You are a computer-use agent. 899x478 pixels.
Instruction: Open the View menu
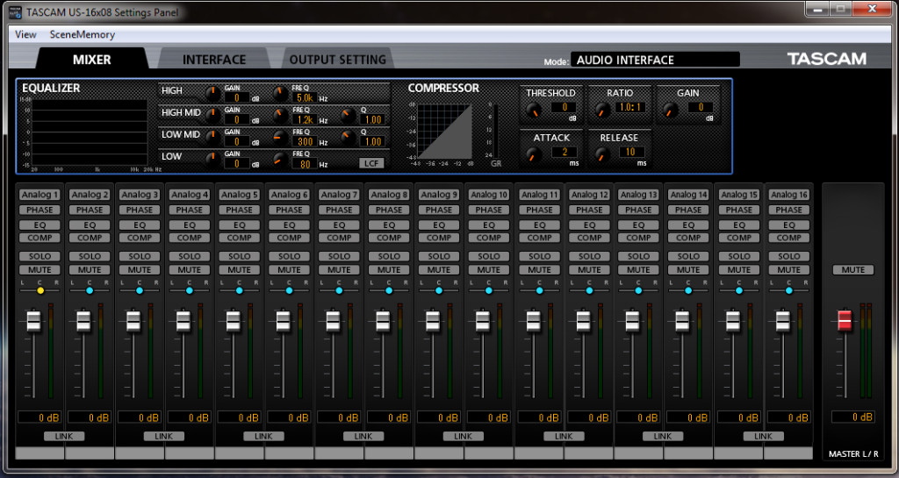(25, 34)
